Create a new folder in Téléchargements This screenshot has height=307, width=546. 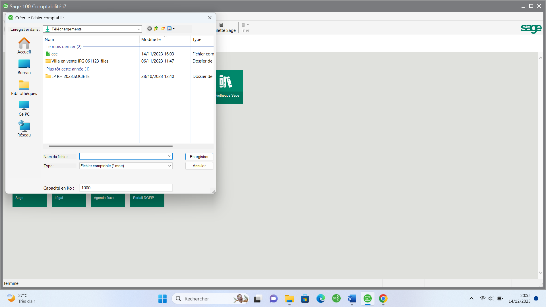click(x=163, y=29)
